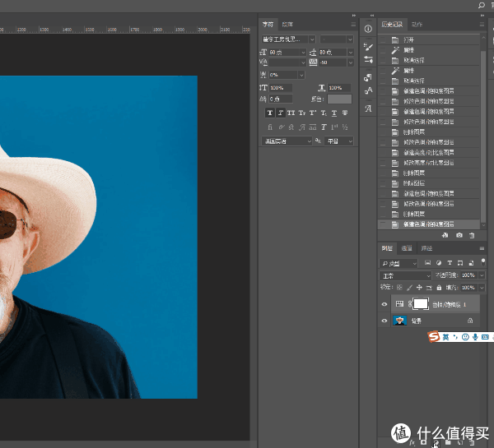Toggle lock transparent pixels
This screenshot has height=448, width=494.
pos(399,287)
